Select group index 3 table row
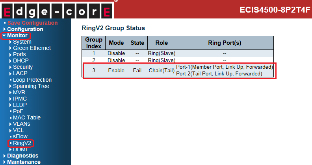The image size is (312, 165). tap(178, 70)
